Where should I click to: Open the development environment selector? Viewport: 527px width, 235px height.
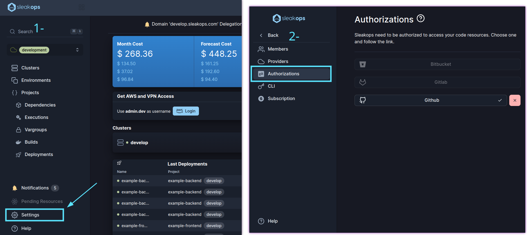[45, 50]
